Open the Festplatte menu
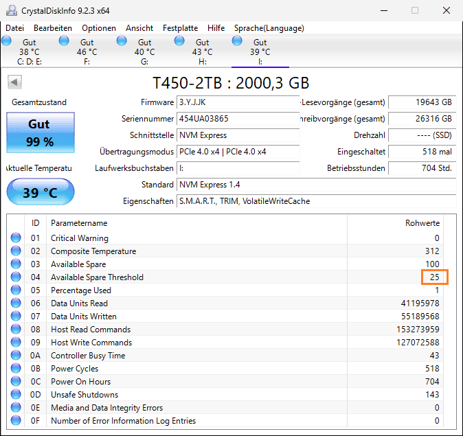463x436 pixels. coord(180,28)
